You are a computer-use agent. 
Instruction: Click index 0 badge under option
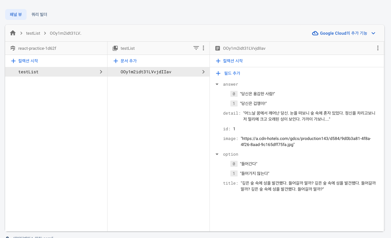[x=234, y=164]
